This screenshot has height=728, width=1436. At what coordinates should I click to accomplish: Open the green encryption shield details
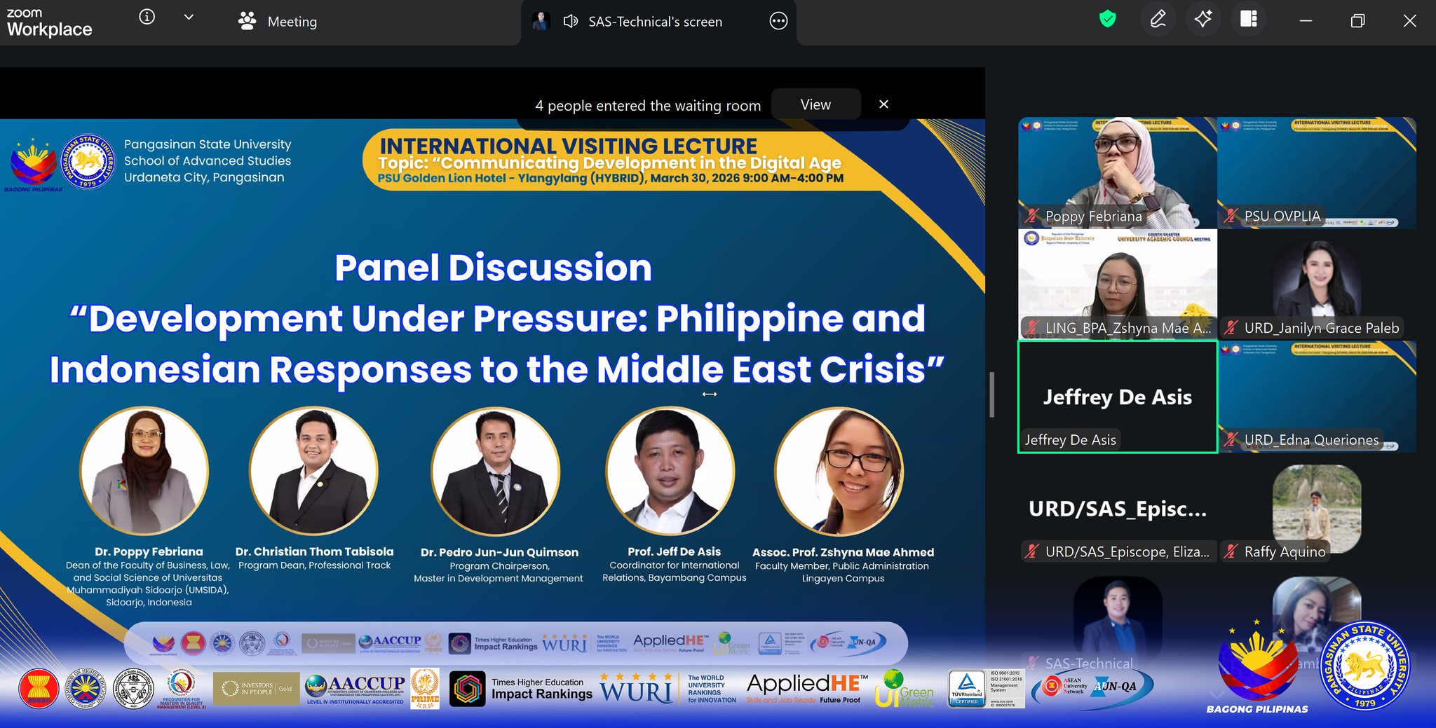1107,20
